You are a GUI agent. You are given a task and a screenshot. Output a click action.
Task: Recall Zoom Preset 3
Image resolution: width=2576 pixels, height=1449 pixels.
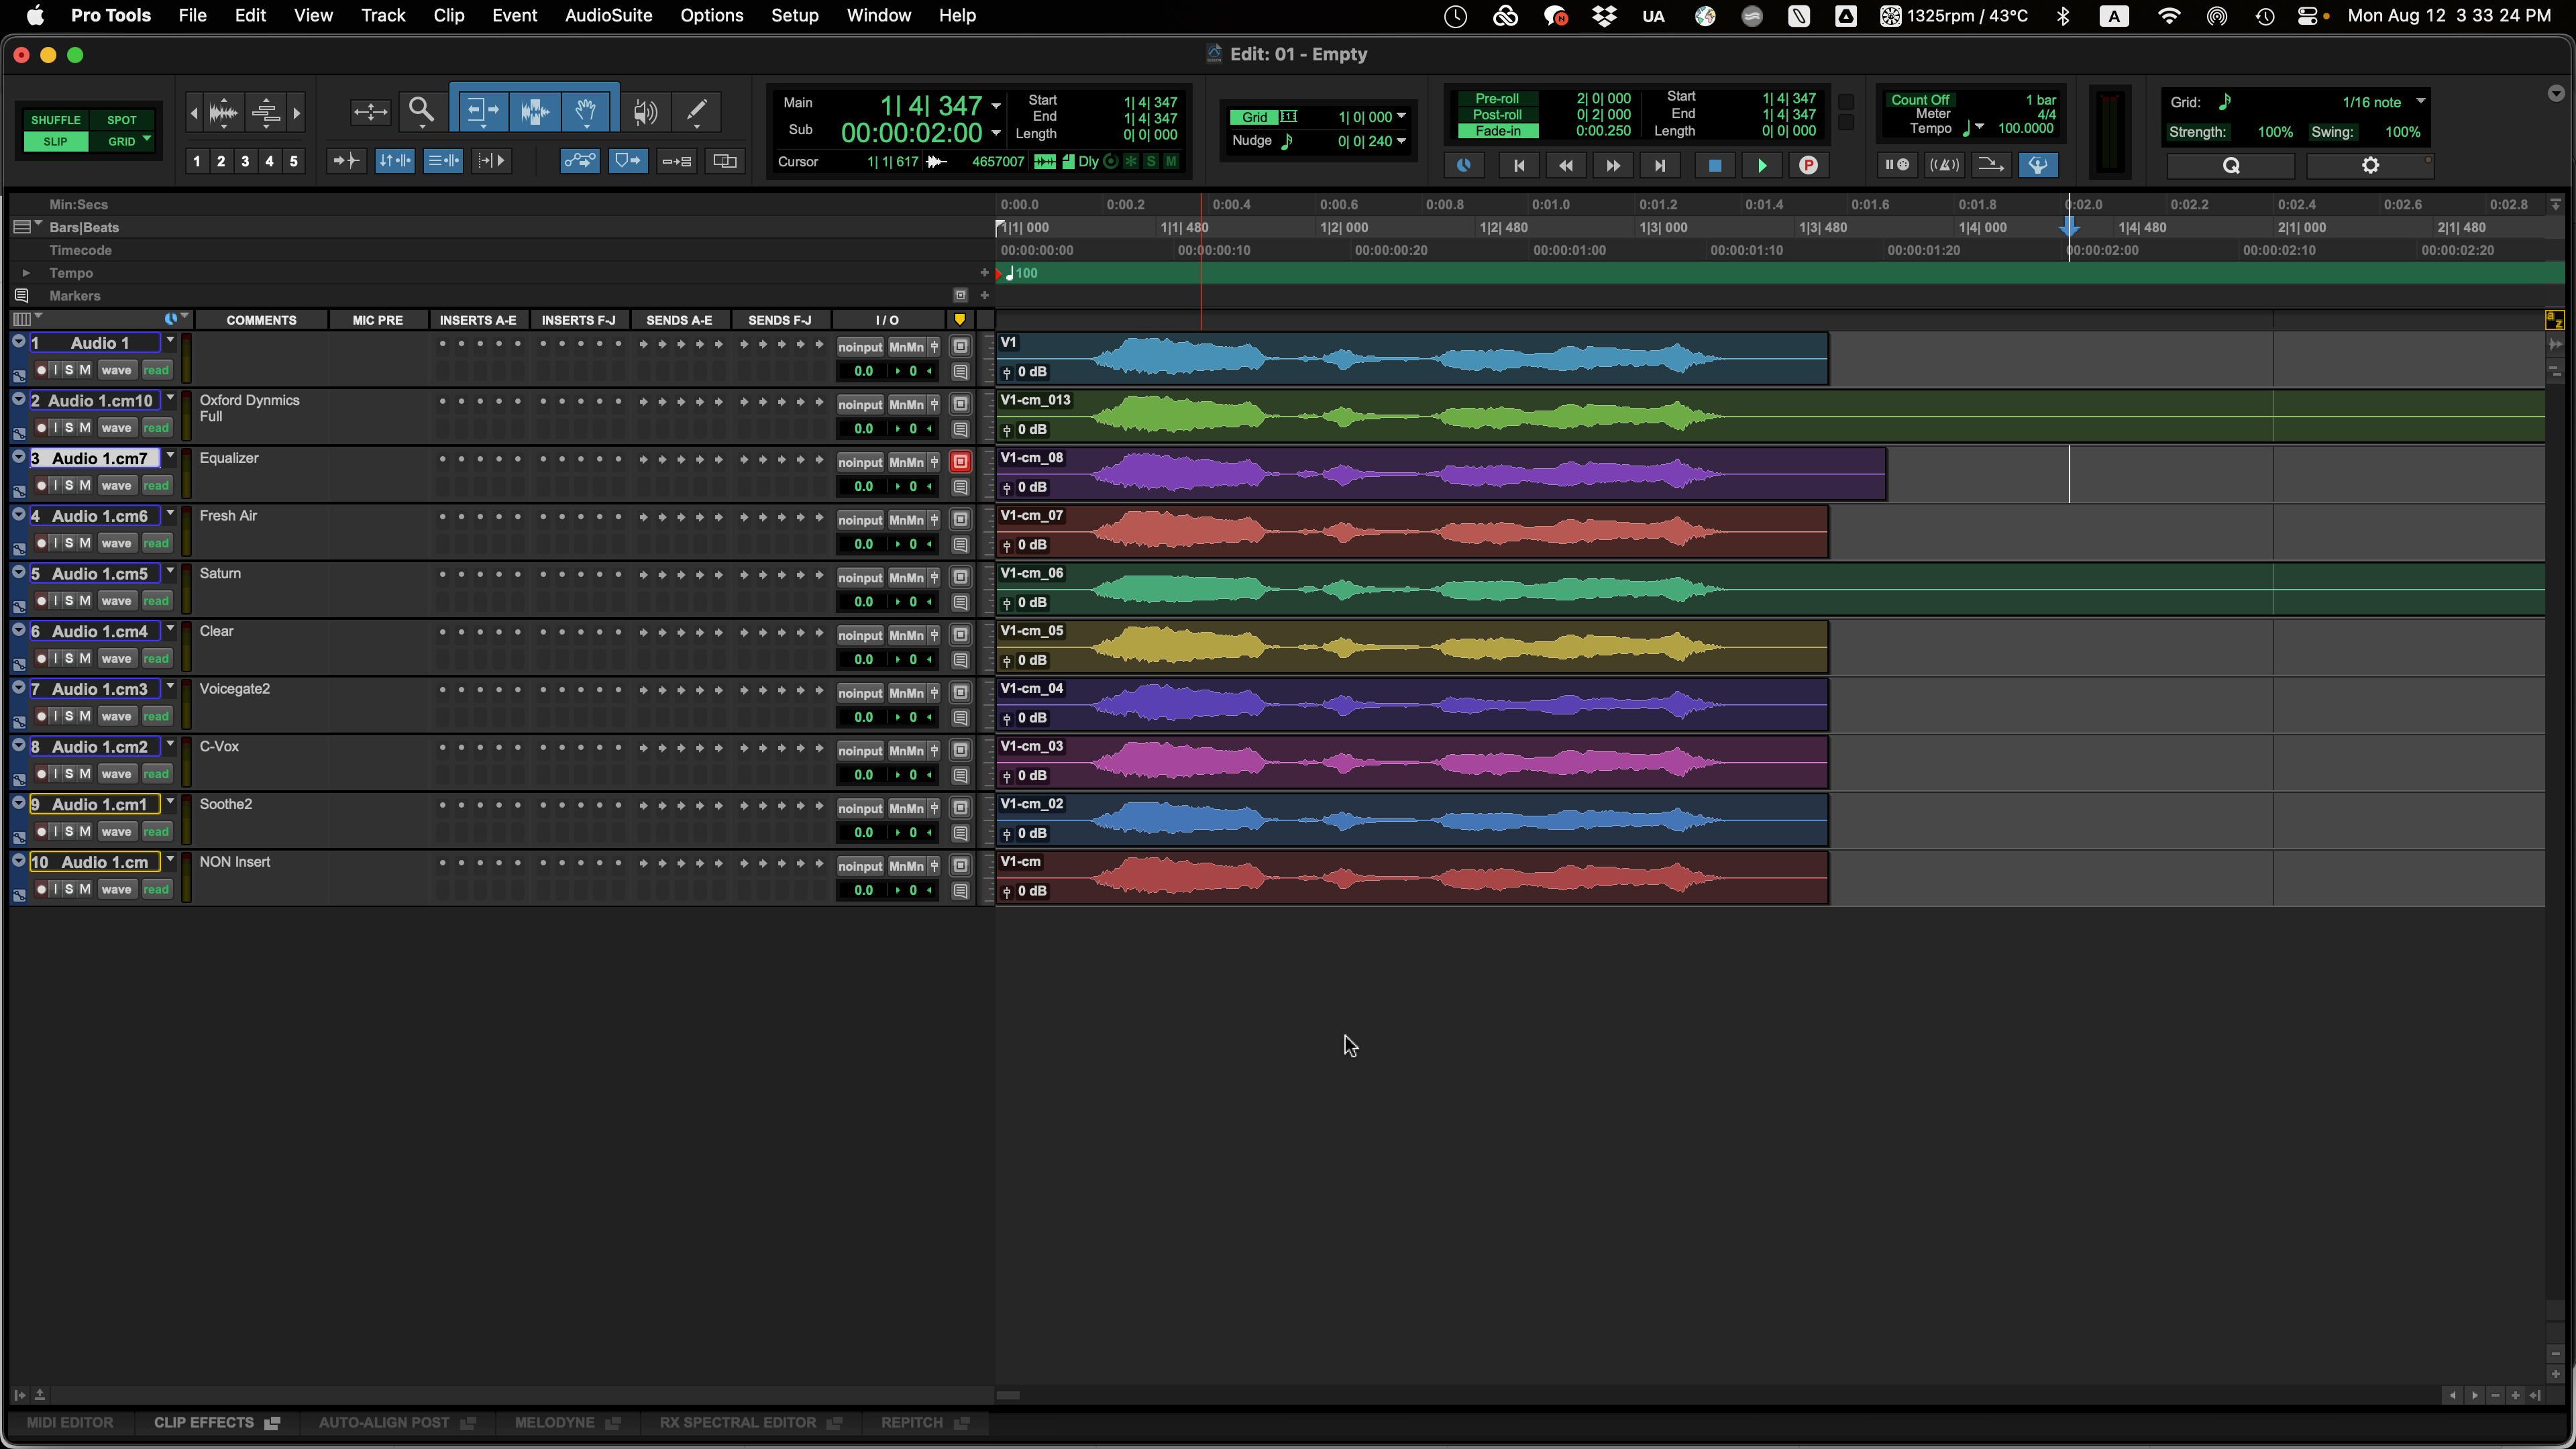pos(245,161)
